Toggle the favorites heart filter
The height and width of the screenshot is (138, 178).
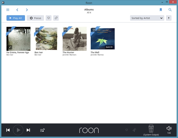pyautogui.click(x=49, y=18)
